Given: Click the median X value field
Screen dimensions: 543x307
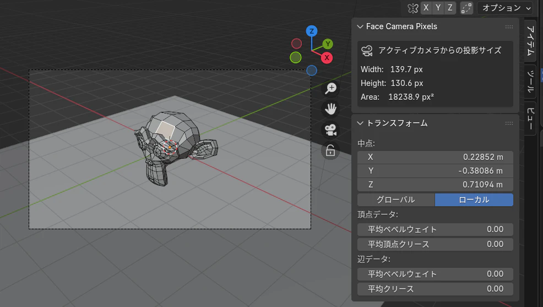Looking at the screenshot, I should tap(435, 157).
